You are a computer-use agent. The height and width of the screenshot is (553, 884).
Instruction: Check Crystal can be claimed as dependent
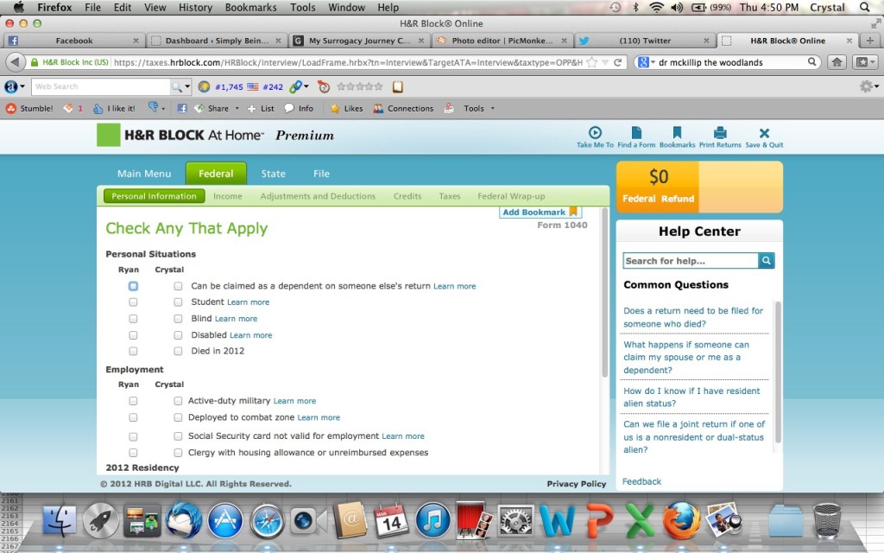(x=178, y=286)
